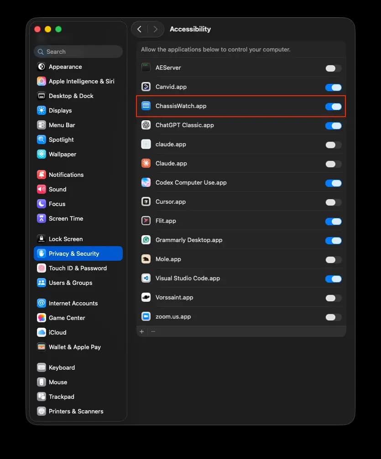Select the Flit.app row label
This screenshot has width=381, height=459.
166,221
